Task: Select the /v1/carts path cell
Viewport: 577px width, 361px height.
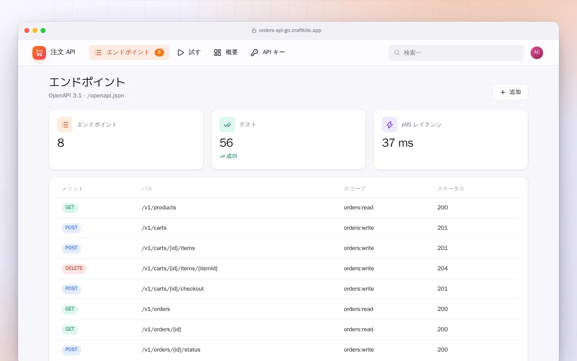Action: coord(154,228)
